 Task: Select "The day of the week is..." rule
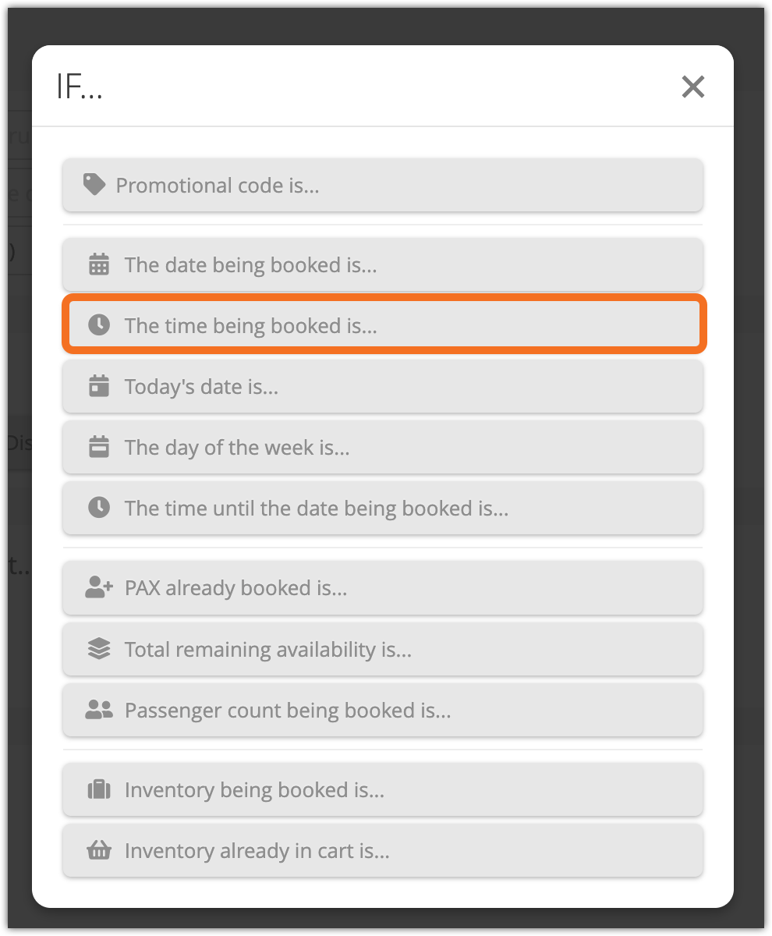click(x=382, y=448)
